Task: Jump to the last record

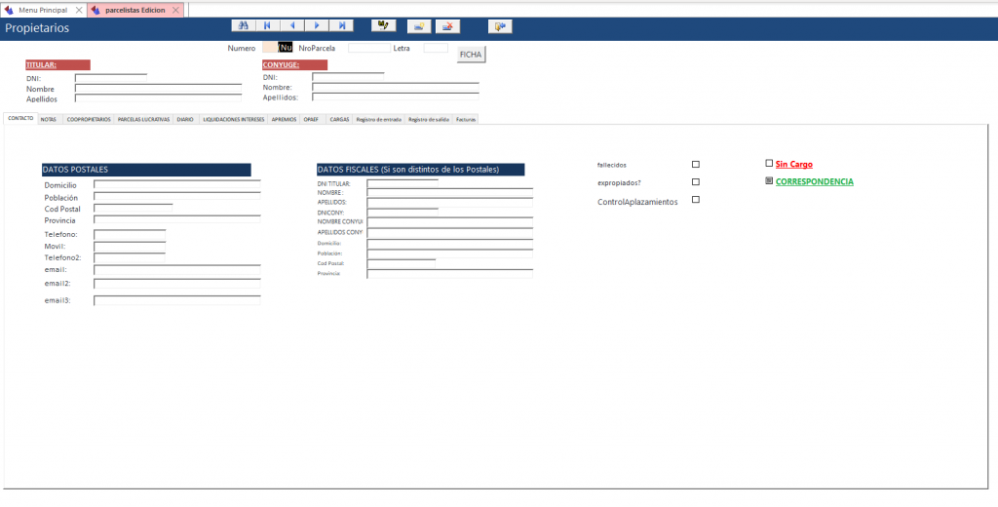Action: pos(341,26)
